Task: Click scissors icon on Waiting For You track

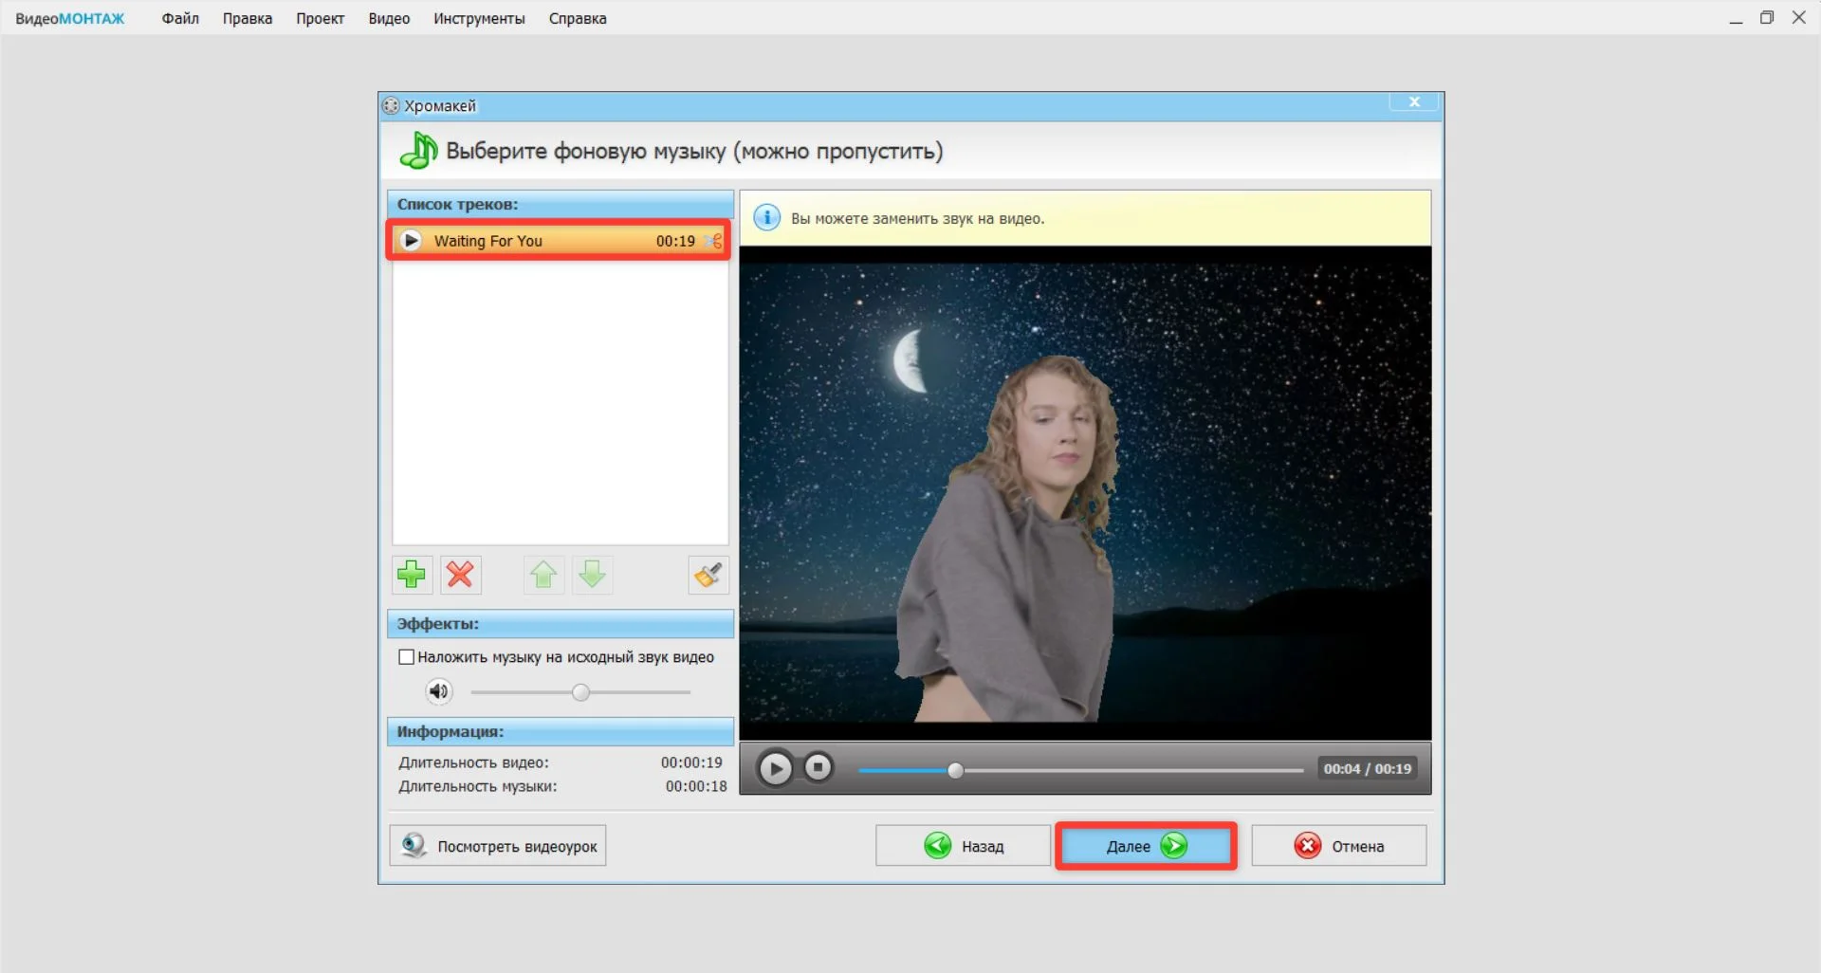Action: 713,241
